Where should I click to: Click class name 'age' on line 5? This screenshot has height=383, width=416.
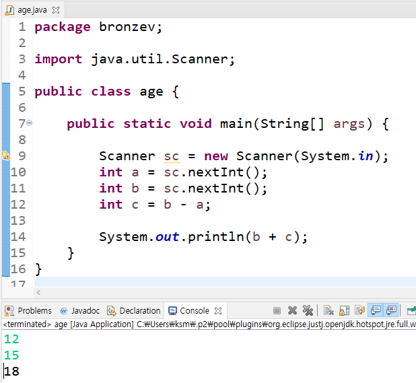tap(151, 92)
